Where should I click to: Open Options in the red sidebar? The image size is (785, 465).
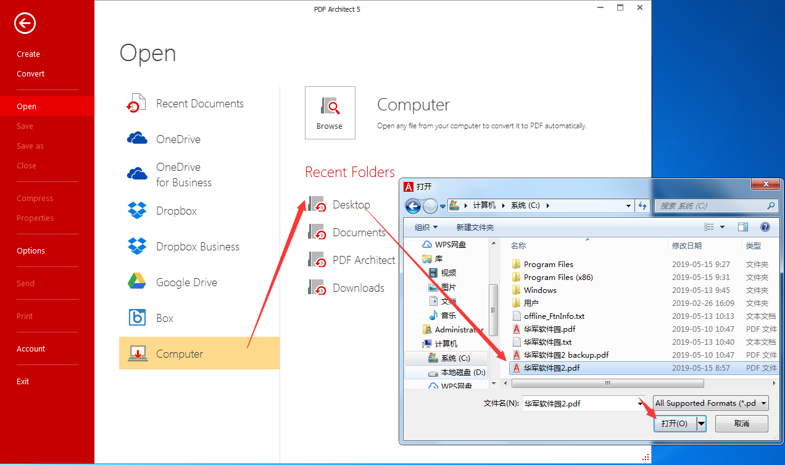[31, 251]
